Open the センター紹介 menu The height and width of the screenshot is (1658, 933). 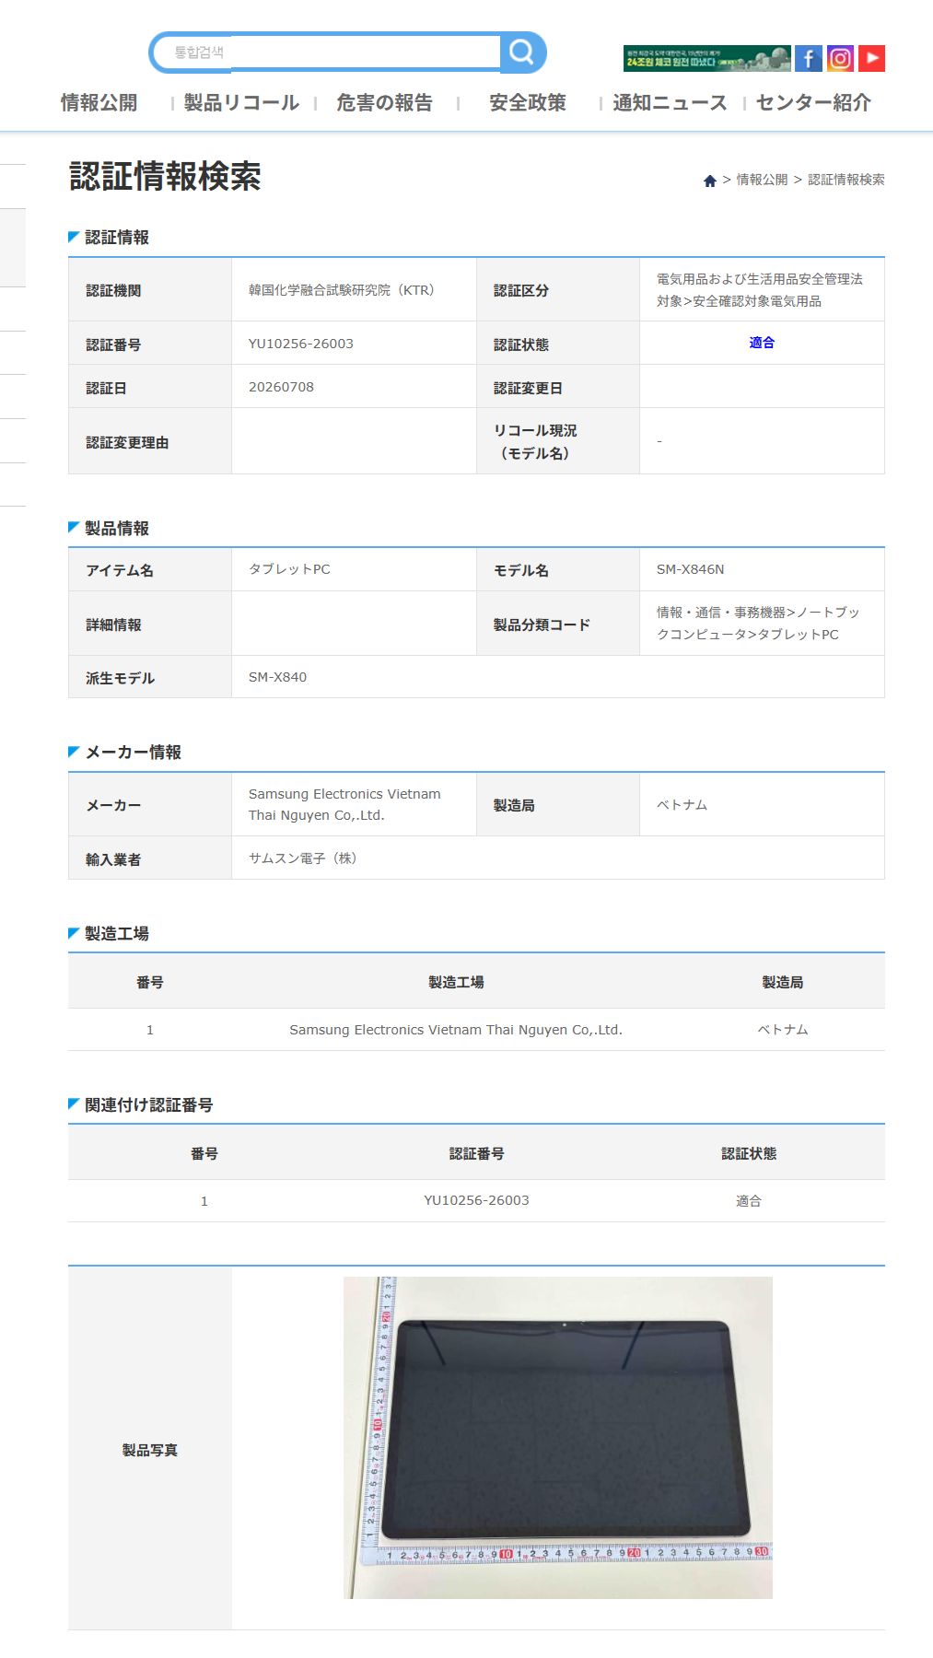(x=813, y=103)
